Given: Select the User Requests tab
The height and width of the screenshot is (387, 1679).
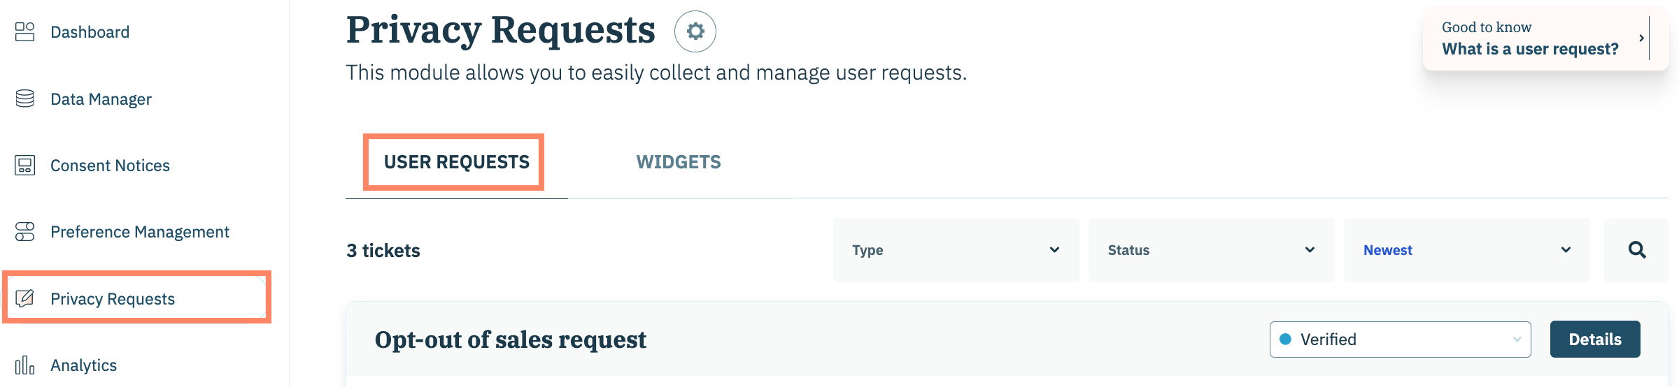Looking at the screenshot, I should click(456, 162).
